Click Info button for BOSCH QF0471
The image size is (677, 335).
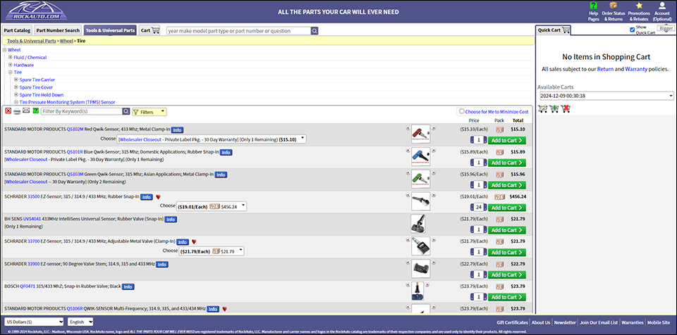(128, 286)
